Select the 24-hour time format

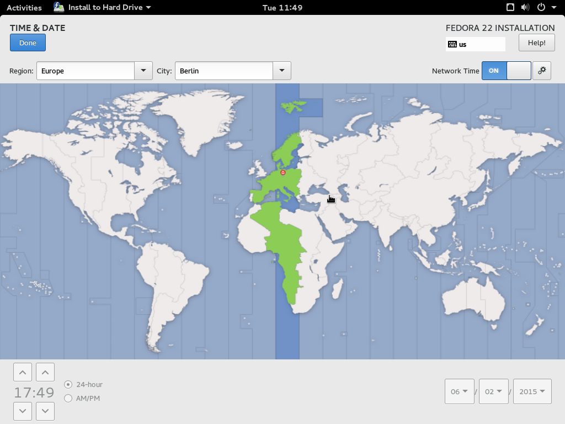(x=68, y=384)
